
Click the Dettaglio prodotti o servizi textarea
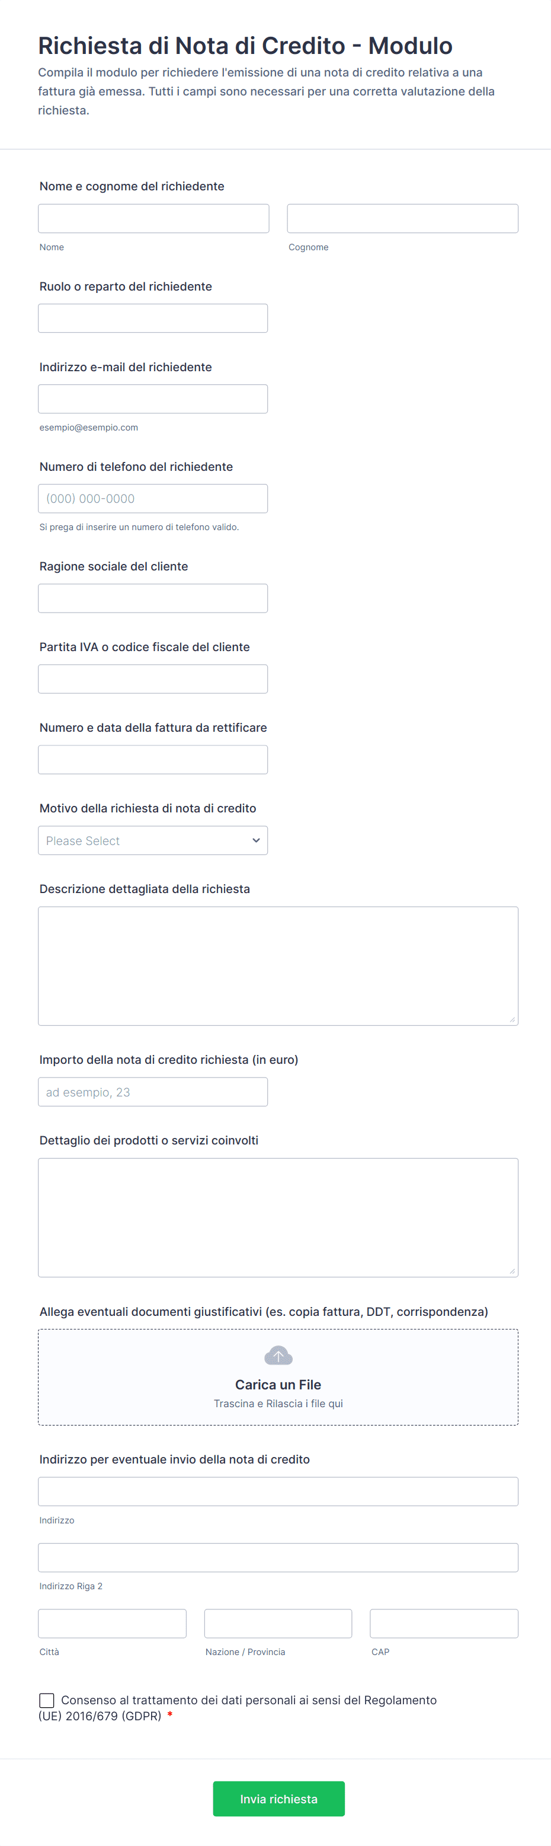coord(278,1217)
